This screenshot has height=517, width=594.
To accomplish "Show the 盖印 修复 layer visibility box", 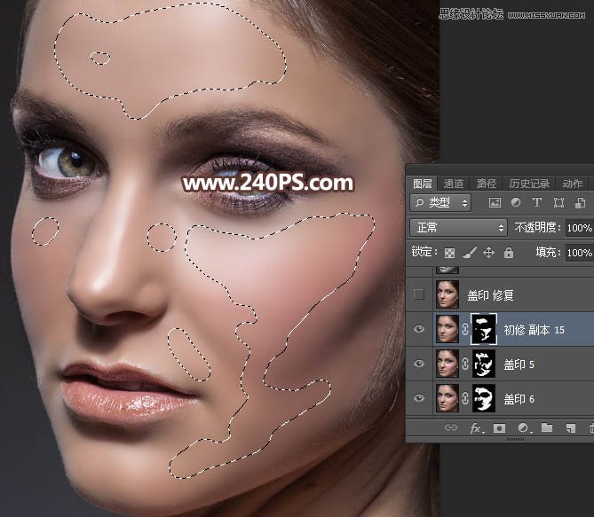I will pyautogui.click(x=418, y=294).
